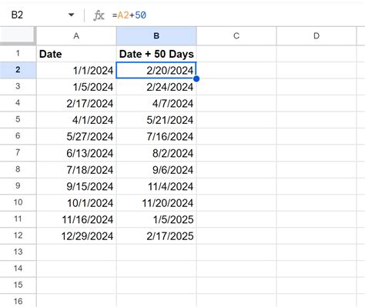Click the blue fill handle on cell B2
Viewport: 365px width, 307px height.
[196, 78]
